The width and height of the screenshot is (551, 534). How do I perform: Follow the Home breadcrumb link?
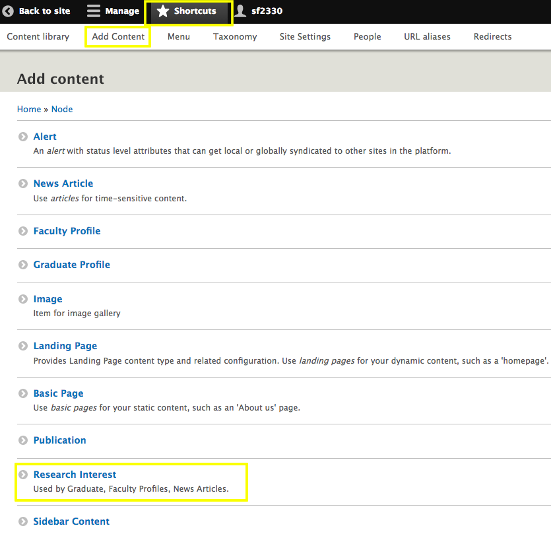pos(29,109)
